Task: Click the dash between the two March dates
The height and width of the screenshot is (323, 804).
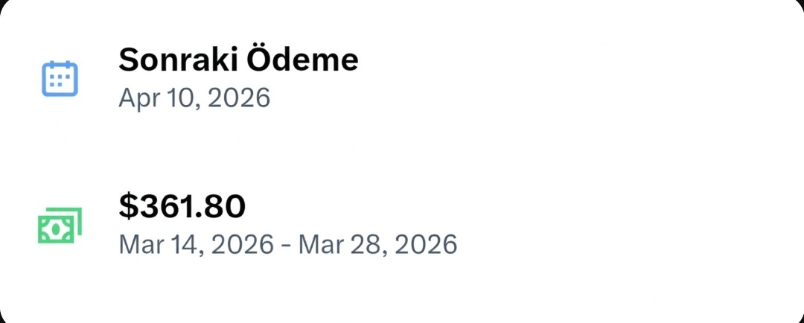Action: click(x=287, y=245)
